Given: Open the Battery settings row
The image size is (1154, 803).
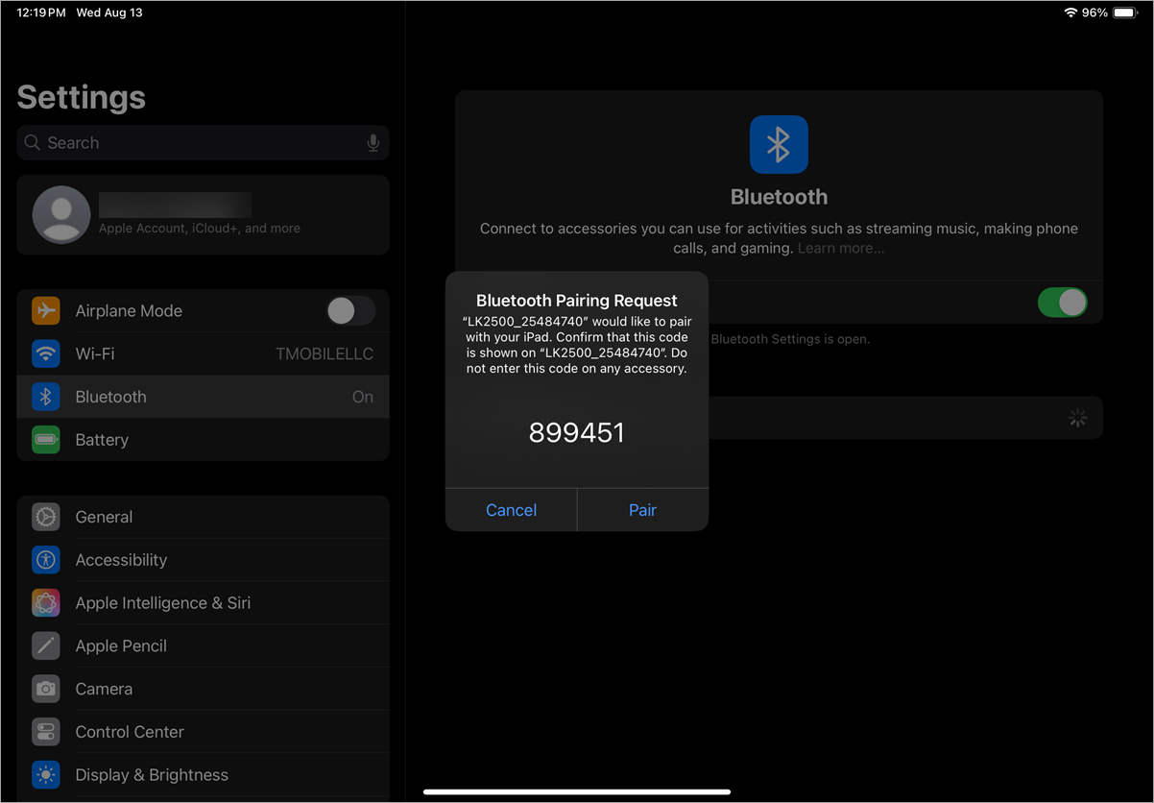Looking at the screenshot, I should pos(203,440).
